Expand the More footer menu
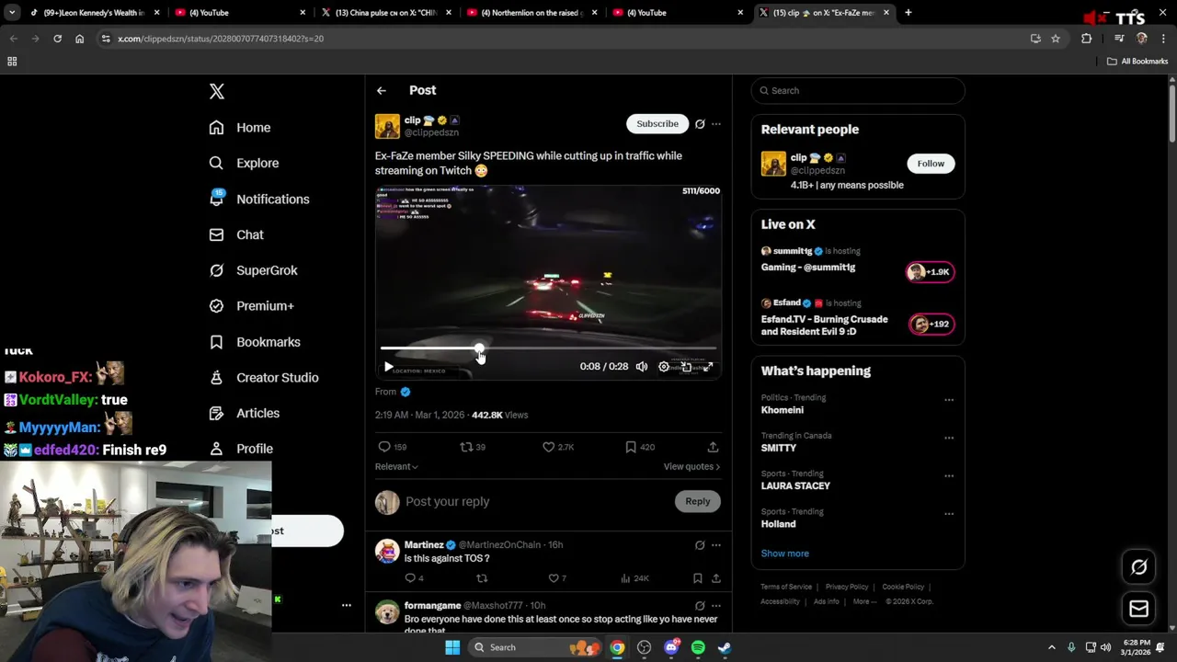The image size is (1177, 662). pyautogui.click(x=864, y=601)
